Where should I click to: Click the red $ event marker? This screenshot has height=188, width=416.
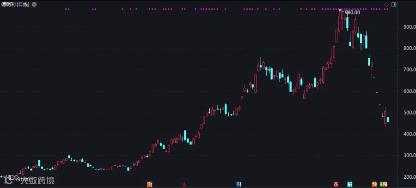pyautogui.click(x=184, y=184)
